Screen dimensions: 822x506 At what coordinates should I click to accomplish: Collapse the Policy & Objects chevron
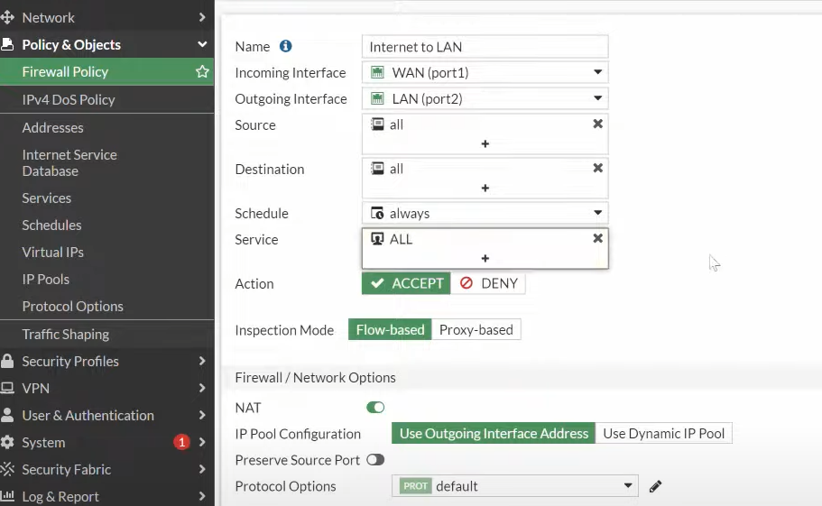[202, 44]
